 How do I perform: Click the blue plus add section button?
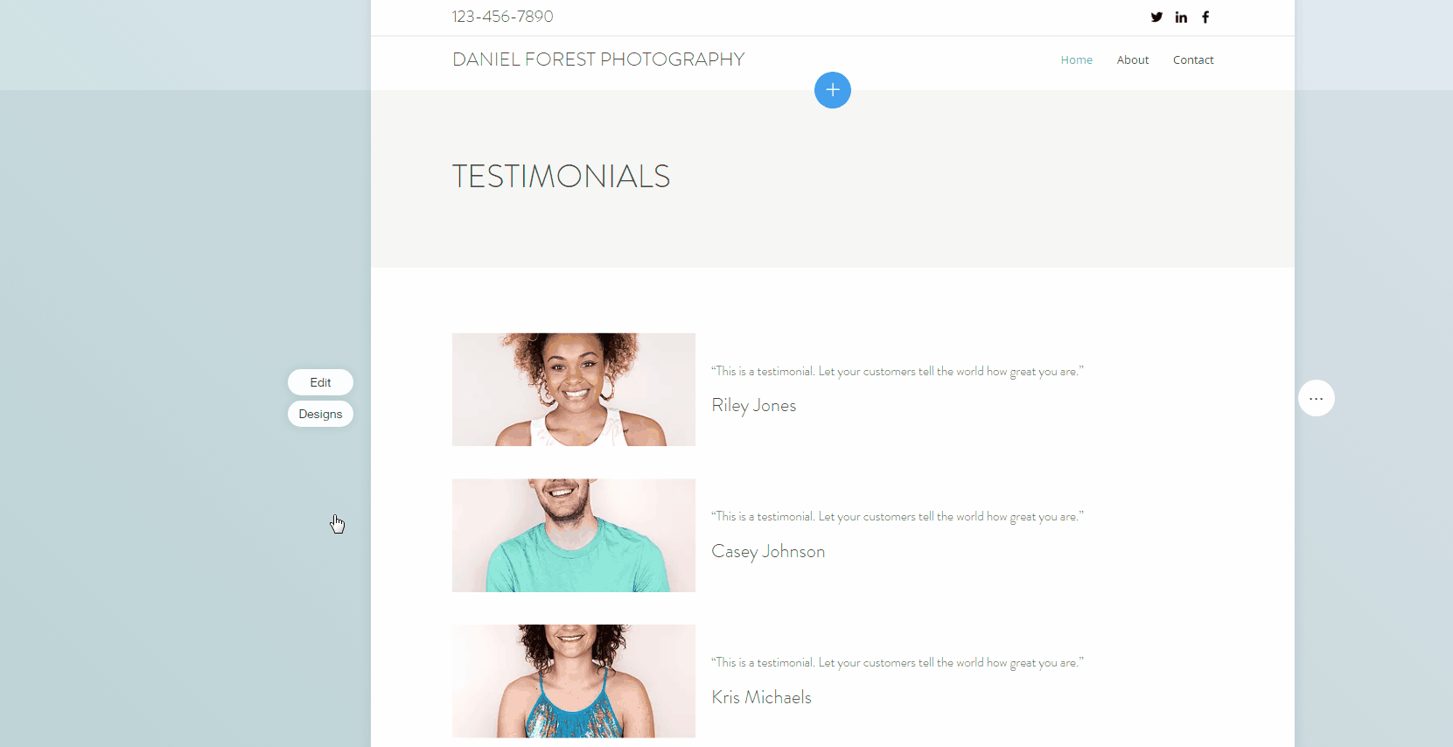point(833,90)
